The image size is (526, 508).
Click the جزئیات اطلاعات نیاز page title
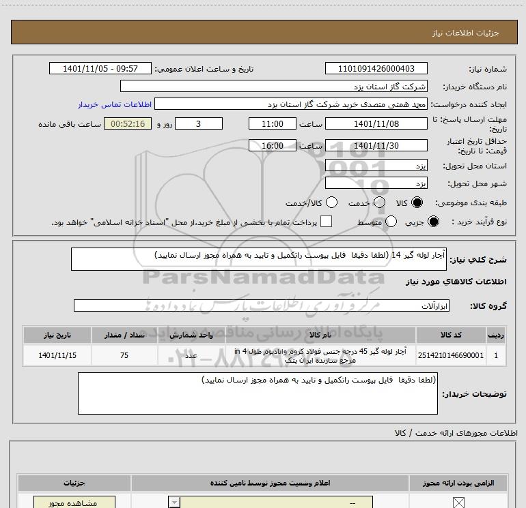tap(466, 33)
